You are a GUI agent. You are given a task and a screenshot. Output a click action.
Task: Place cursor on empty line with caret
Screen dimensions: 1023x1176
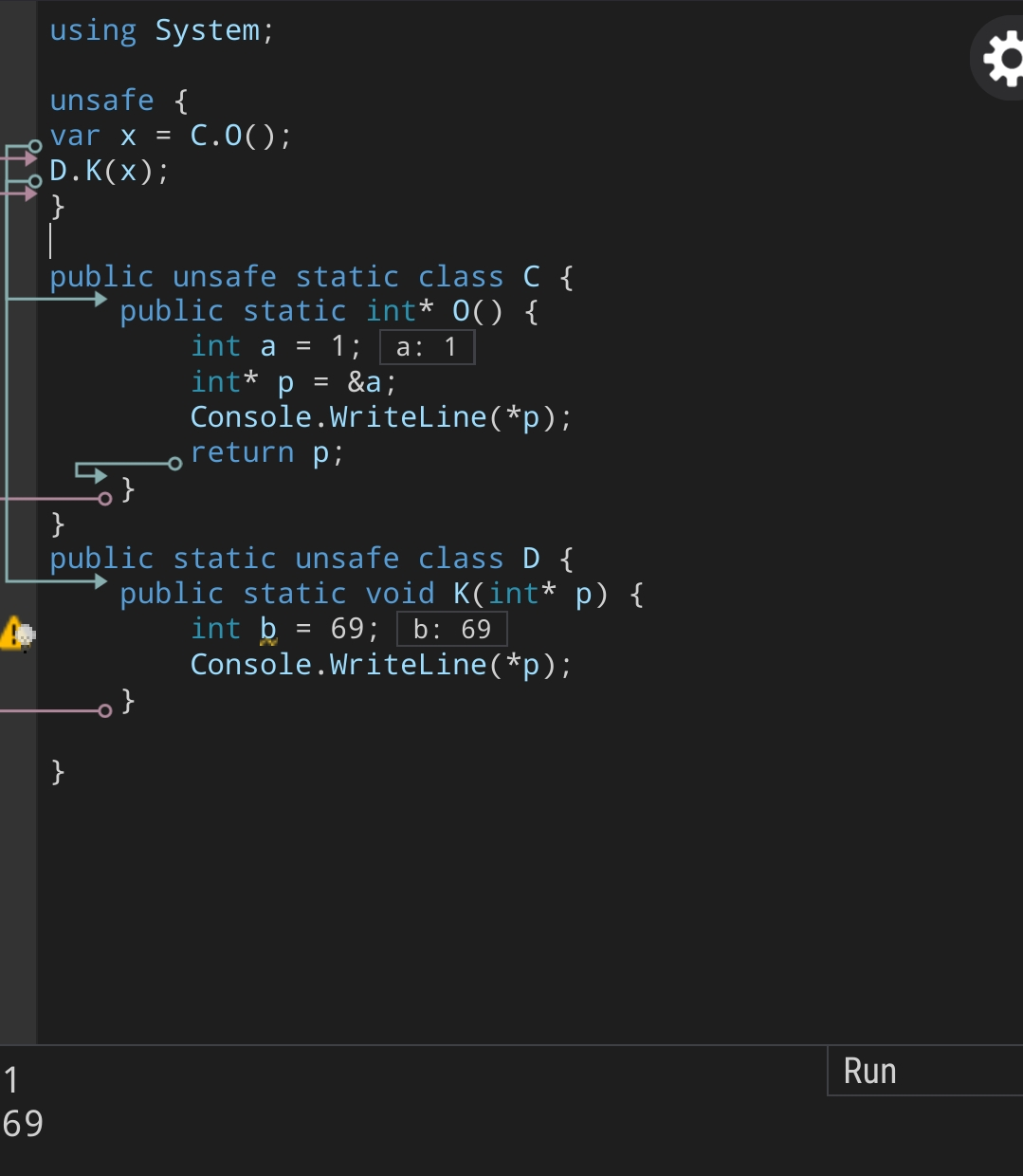[x=51, y=242]
